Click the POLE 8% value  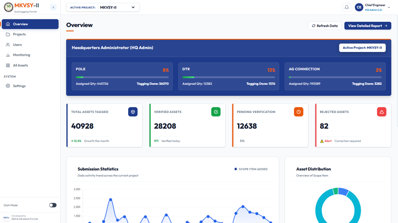166,70
